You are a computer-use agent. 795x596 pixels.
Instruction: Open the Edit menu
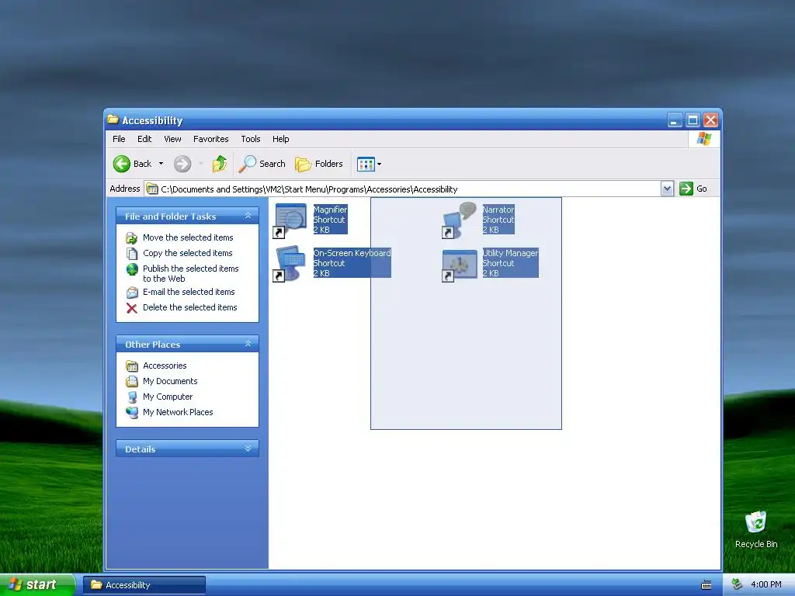[x=144, y=139]
